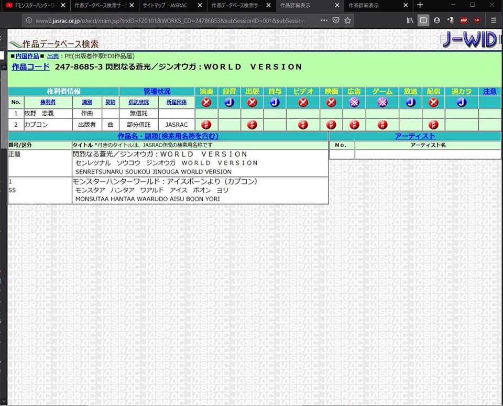The image size is (503, 406).
Task: Click the 作品データベース検索 page heading
Action: pyautogui.click(x=60, y=44)
